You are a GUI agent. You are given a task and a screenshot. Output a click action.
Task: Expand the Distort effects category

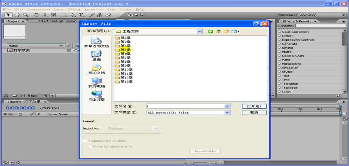coord(280,36)
